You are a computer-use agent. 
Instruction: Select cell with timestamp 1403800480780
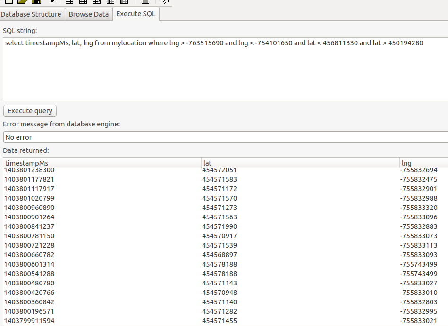click(x=102, y=283)
